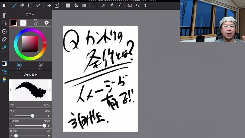
Task: Switch to the パレット tab
Action: pos(41,66)
